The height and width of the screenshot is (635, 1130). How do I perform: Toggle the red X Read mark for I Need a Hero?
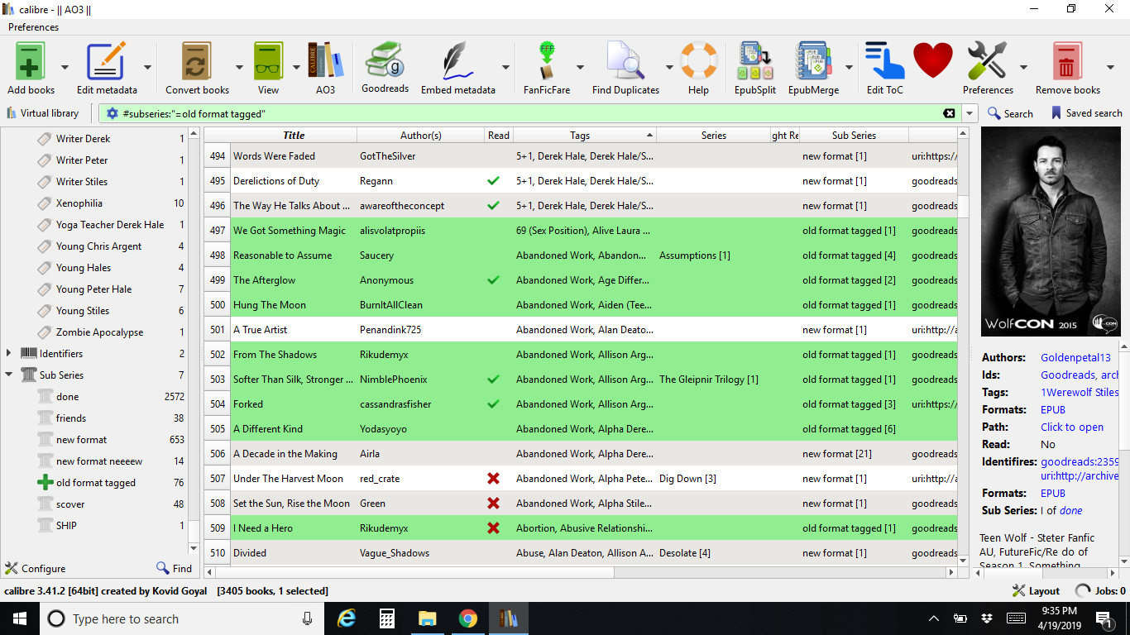[494, 528]
